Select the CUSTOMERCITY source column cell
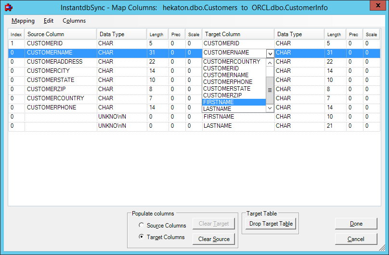This screenshot has width=389, height=255. click(x=61, y=71)
